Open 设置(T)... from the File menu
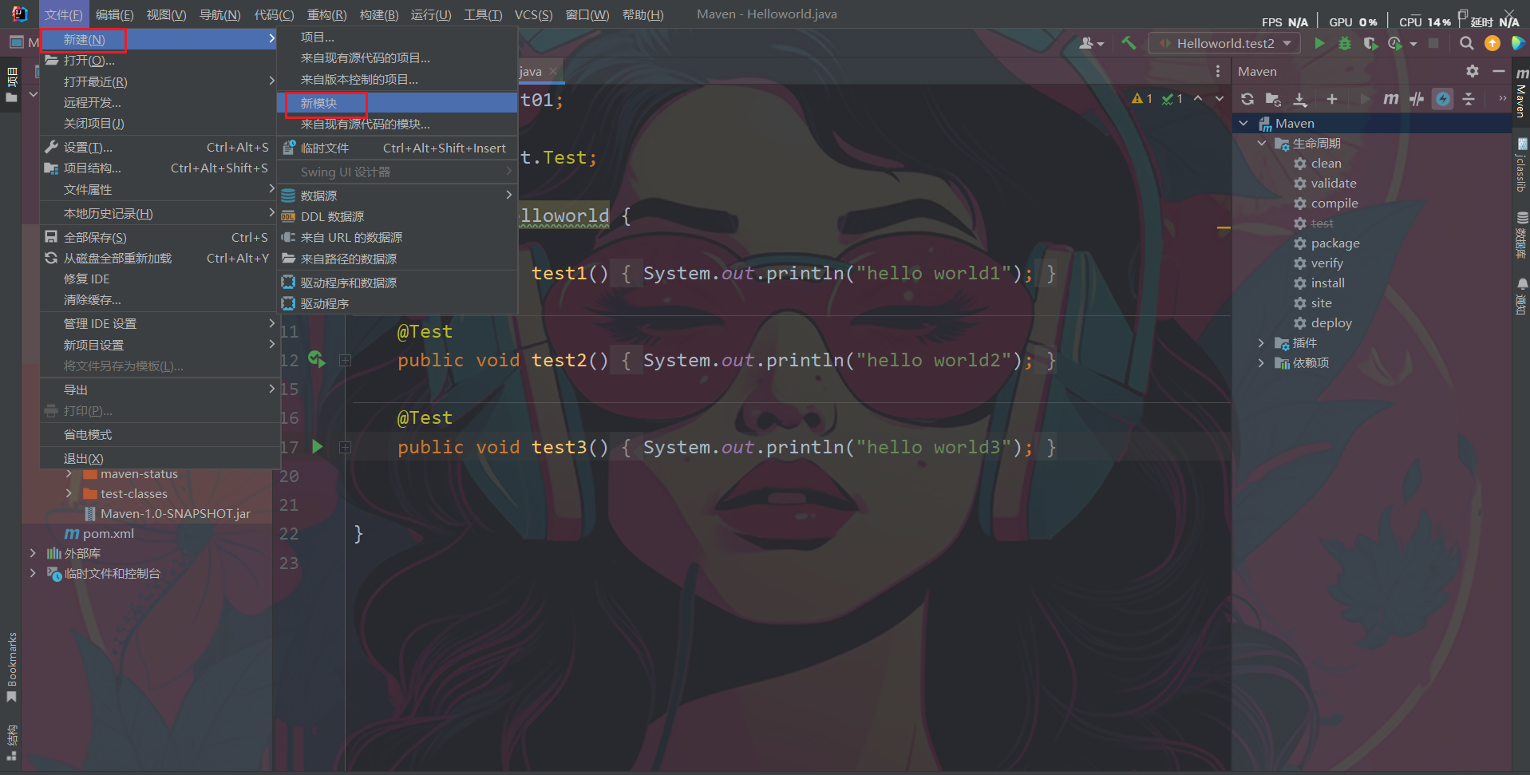Screen dimensions: 1530x775 tap(160, 148)
